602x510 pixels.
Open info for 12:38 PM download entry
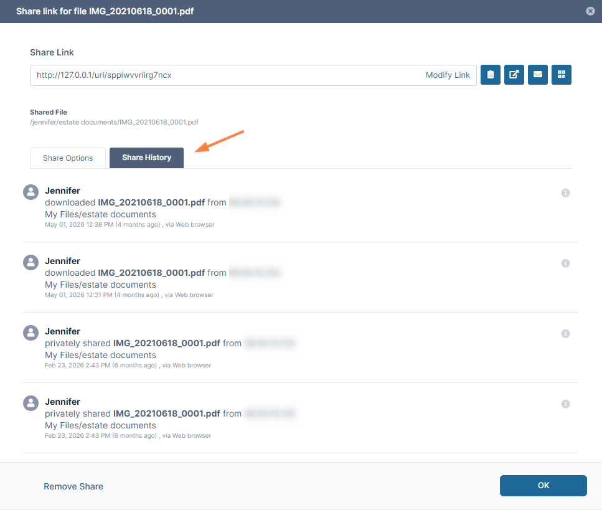[x=565, y=193]
